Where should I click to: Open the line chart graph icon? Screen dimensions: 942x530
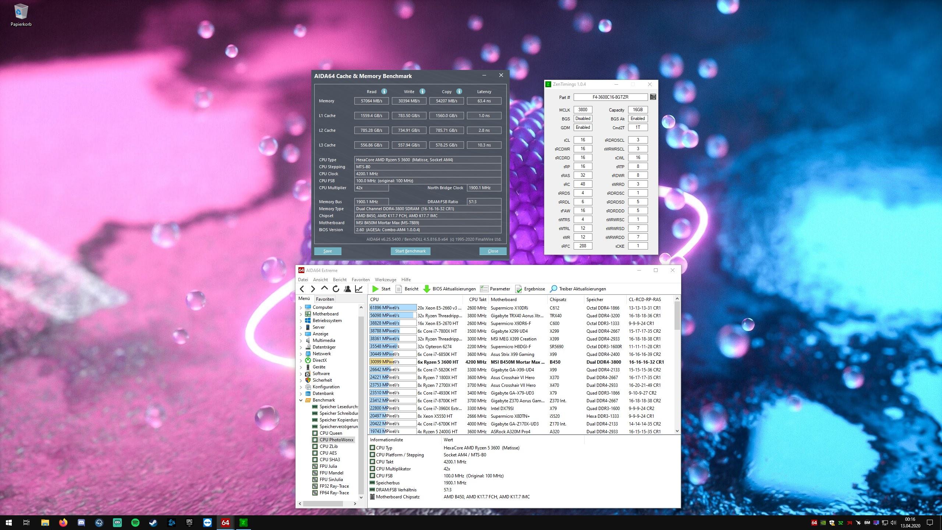[358, 289]
